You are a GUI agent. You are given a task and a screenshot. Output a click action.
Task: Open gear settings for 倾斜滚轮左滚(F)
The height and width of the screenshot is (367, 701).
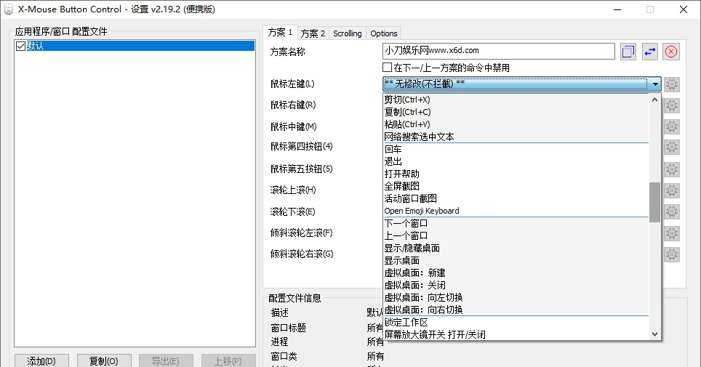(x=671, y=233)
